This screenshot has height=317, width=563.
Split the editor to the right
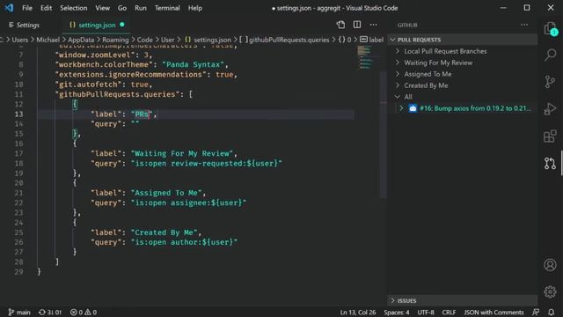[x=357, y=25]
